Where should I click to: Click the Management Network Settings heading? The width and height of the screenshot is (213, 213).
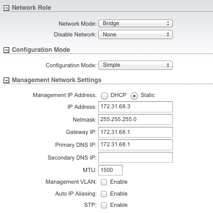pyautogui.click(x=57, y=80)
